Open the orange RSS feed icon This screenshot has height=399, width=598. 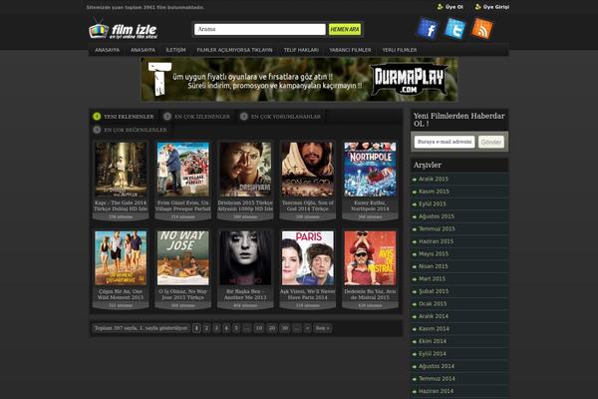tap(482, 28)
